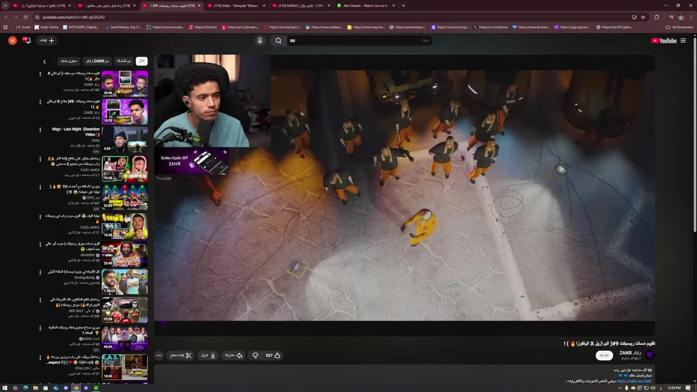Open the options menu for the 10:36 video
Screen dimensions: 697x392
click(40, 159)
